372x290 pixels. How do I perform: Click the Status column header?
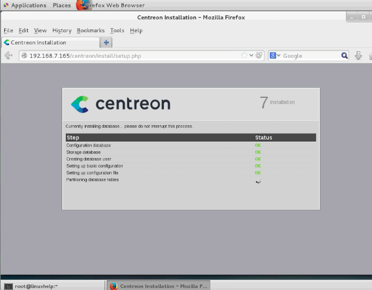tap(264, 138)
